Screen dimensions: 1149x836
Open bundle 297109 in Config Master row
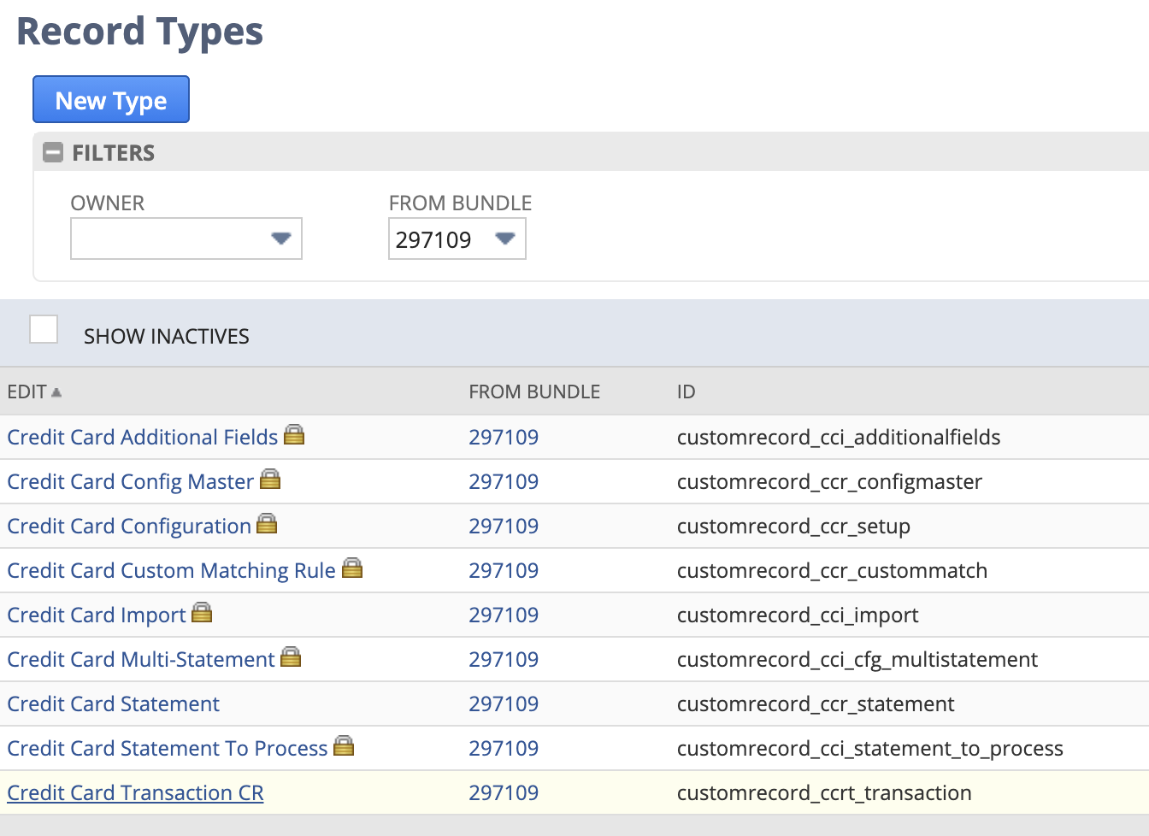click(x=504, y=481)
